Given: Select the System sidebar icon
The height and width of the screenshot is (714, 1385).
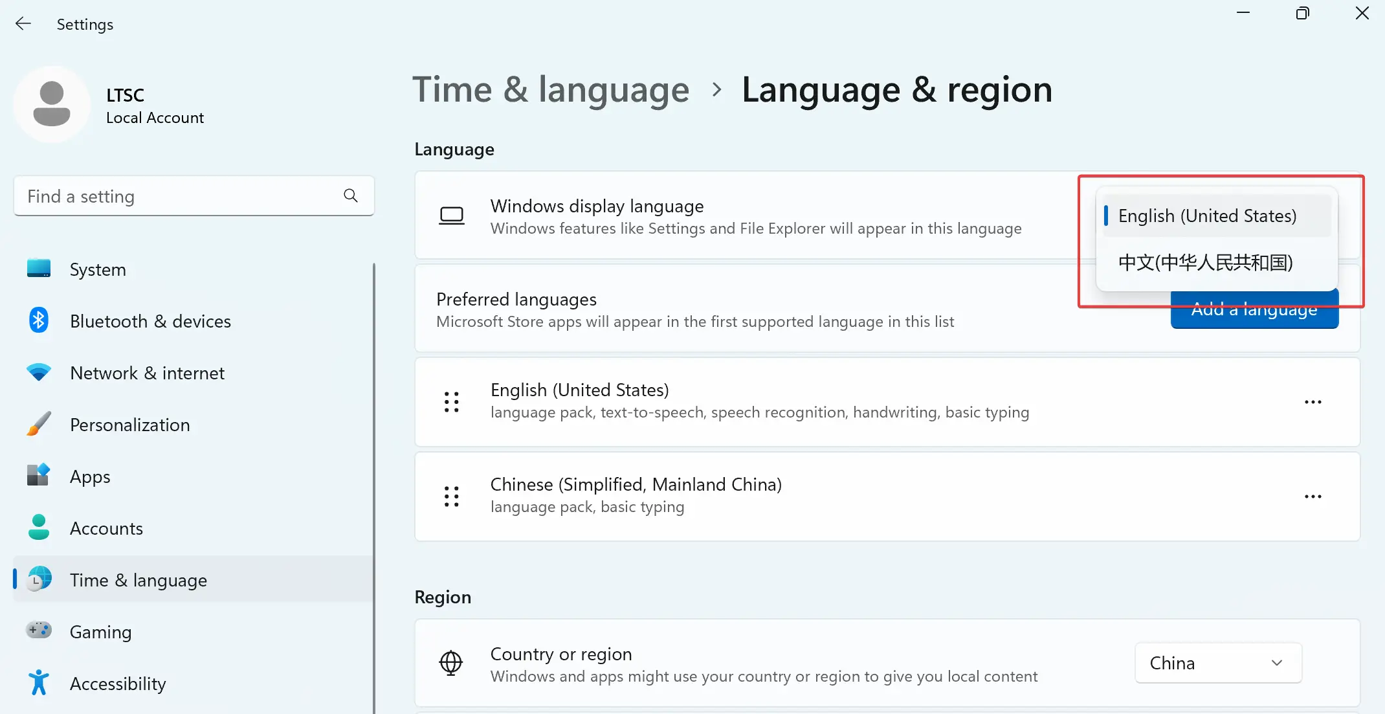Looking at the screenshot, I should [39, 269].
